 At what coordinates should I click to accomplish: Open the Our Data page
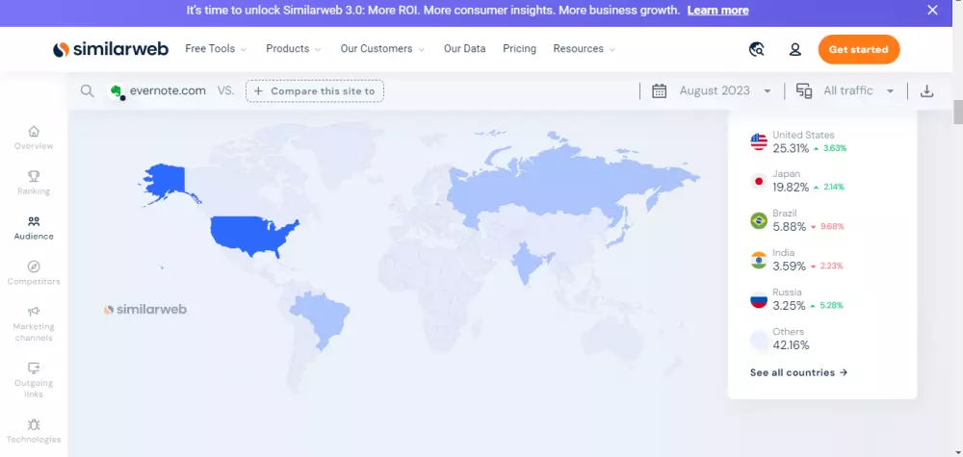tap(465, 49)
